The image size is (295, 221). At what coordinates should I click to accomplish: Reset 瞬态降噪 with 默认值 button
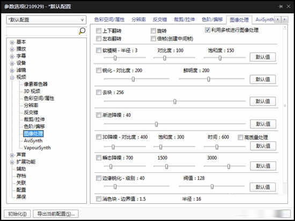click(x=263, y=166)
